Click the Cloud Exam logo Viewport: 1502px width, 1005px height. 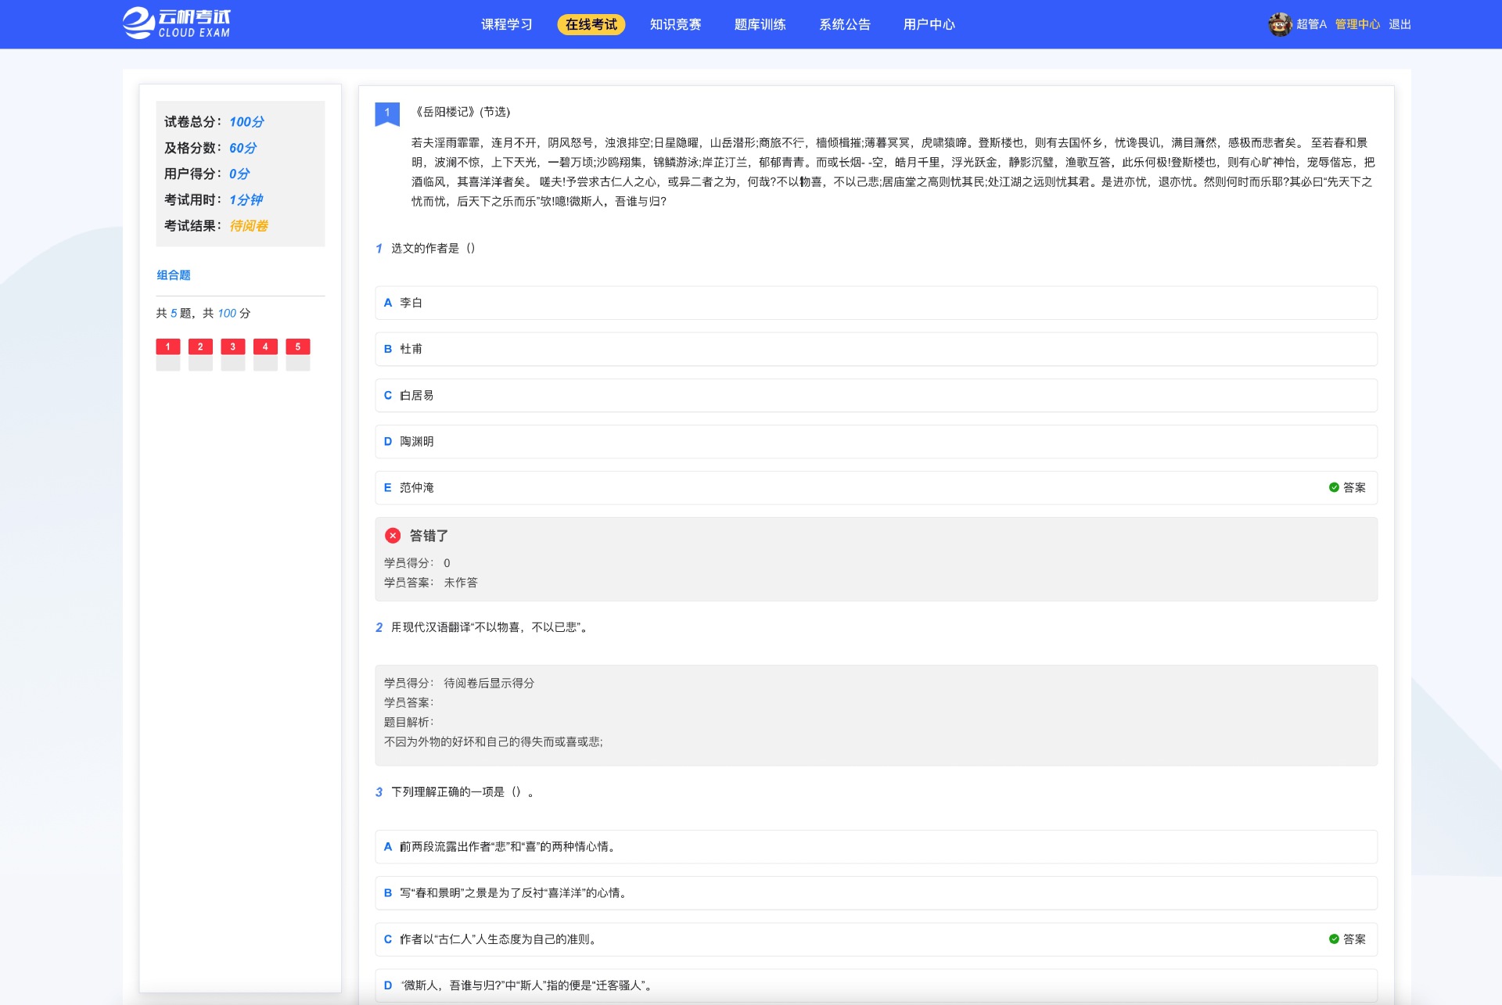(177, 23)
